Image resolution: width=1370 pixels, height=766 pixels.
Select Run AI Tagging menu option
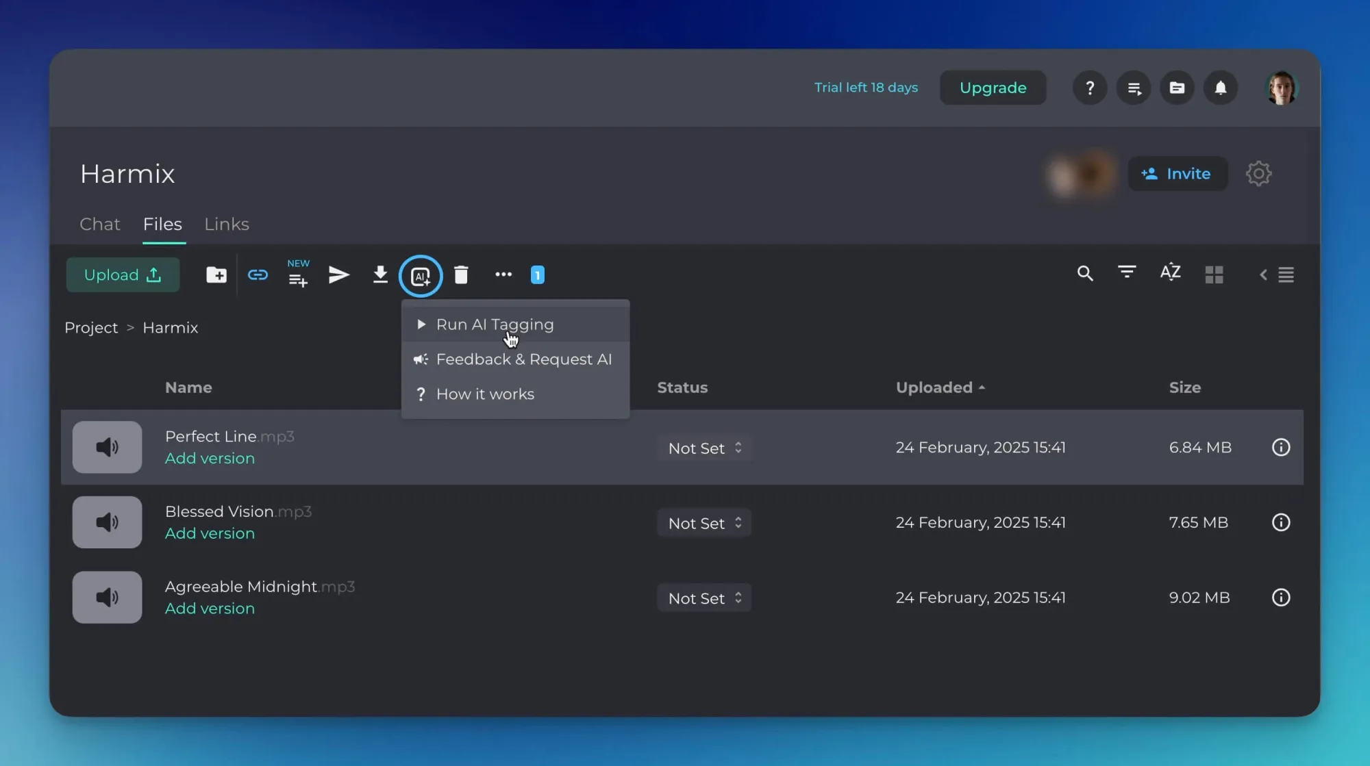pyautogui.click(x=495, y=324)
